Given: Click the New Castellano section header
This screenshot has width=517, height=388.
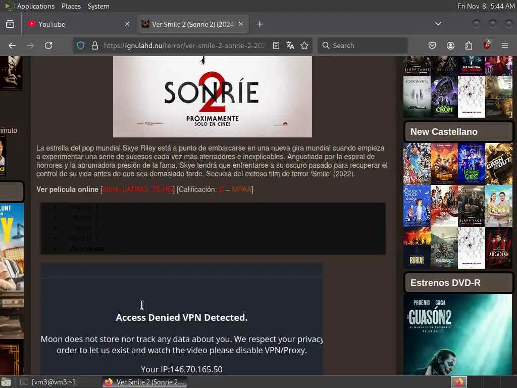Looking at the screenshot, I should coord(458,132).
